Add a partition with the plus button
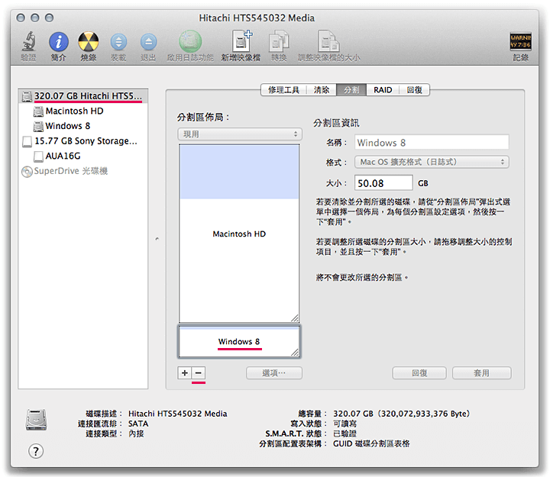The width and height of the screenshot is (550, 477). [x=185, y=373]
